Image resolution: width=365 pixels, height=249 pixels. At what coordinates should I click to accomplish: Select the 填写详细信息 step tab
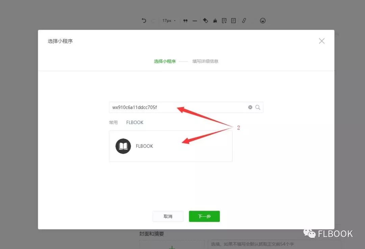(205, 61)
